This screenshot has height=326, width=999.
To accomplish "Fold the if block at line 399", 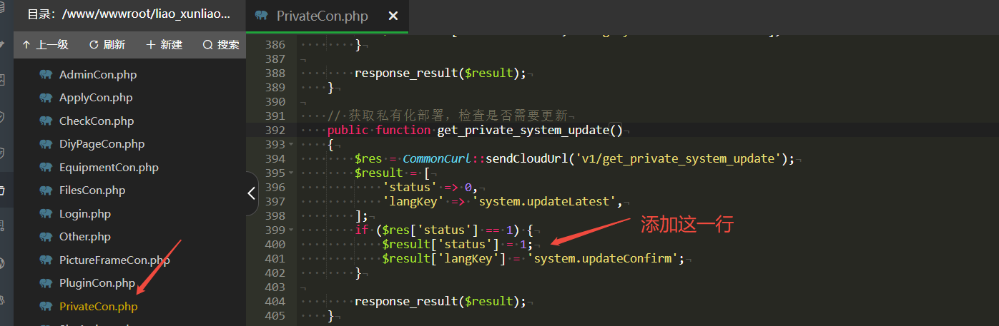I will (x=290, y=230).
